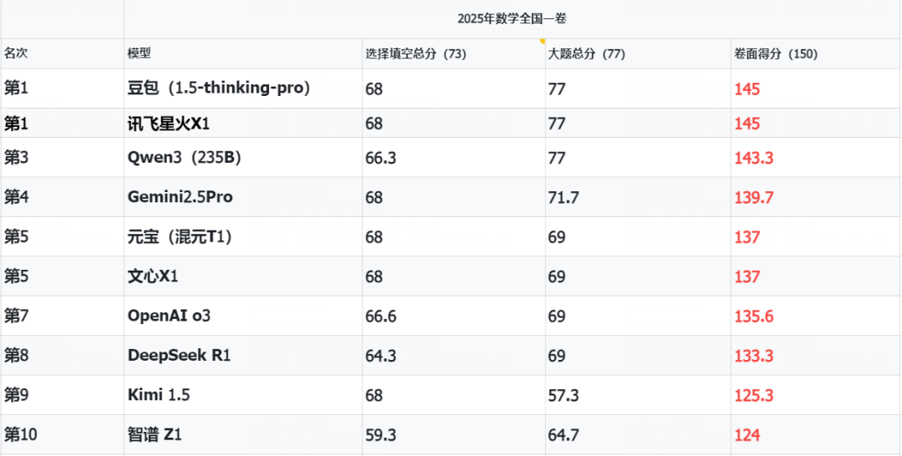Select the 2025年数学全国一卷 title cell
The height and width of the screenshot is (456, 902).
coord(513,19)
